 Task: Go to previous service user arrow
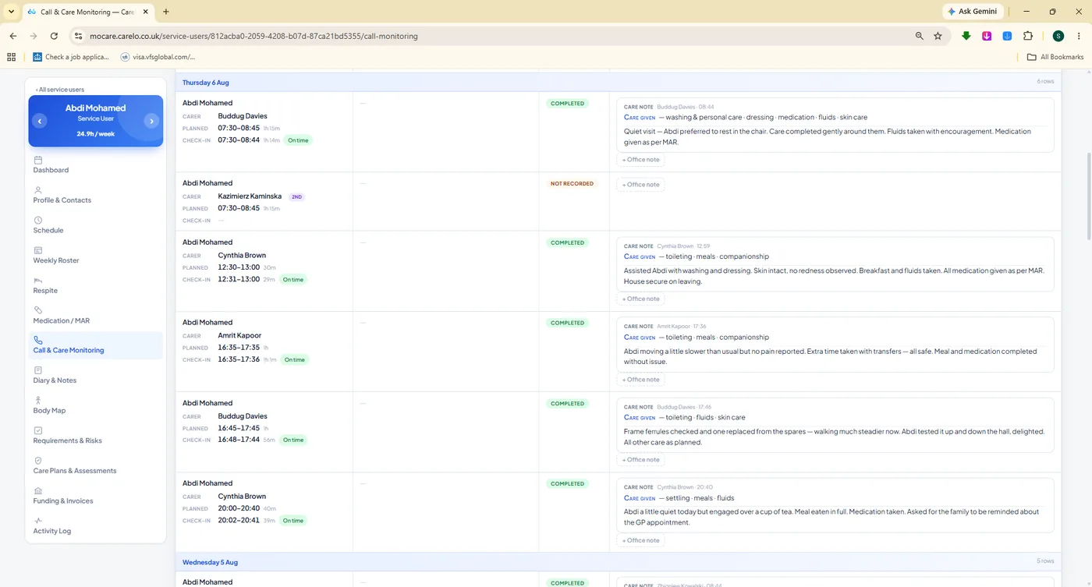tap(40, 121)
